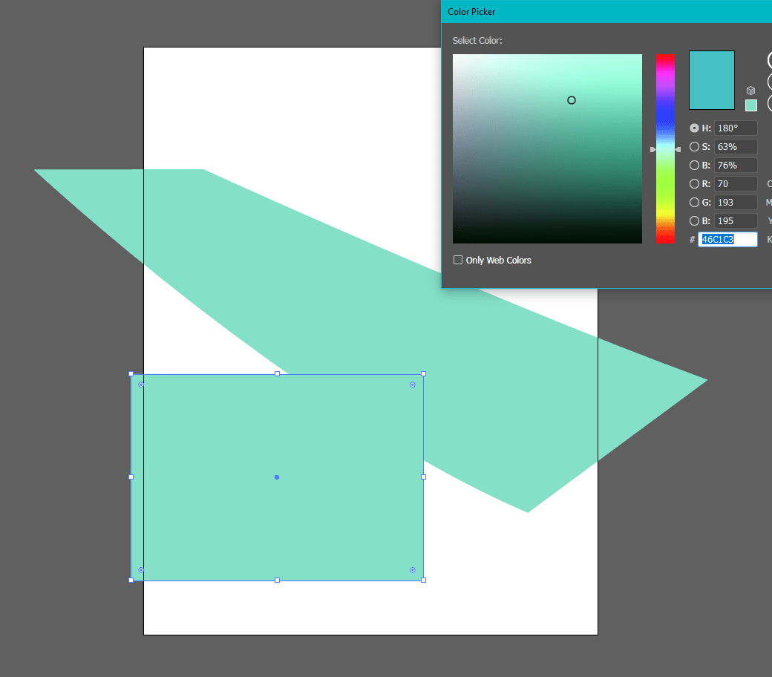Click the large teal color preview swatch
This screenshot has width=772, height=677.
(711, 79)
